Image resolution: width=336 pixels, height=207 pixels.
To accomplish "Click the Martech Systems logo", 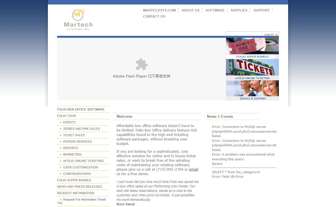I will 78,20.
